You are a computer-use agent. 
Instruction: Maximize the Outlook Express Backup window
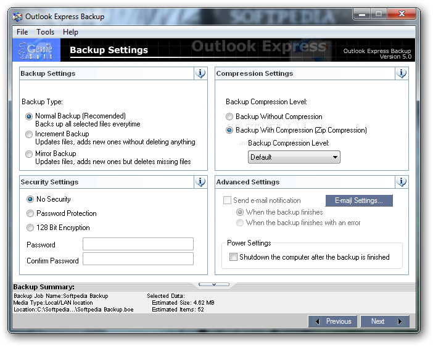point(379,14)
